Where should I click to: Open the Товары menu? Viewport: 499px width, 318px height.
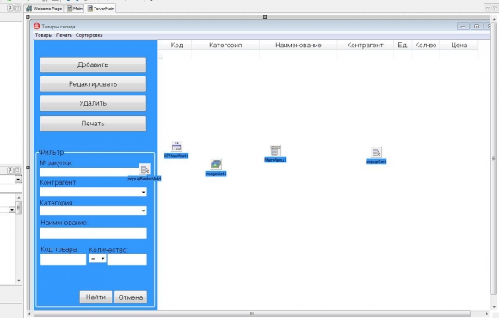coord(44,35)
